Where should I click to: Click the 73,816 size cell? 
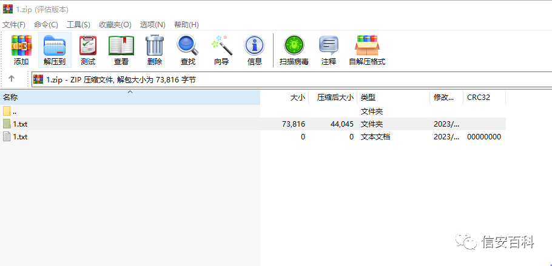[x=294, y=124]
